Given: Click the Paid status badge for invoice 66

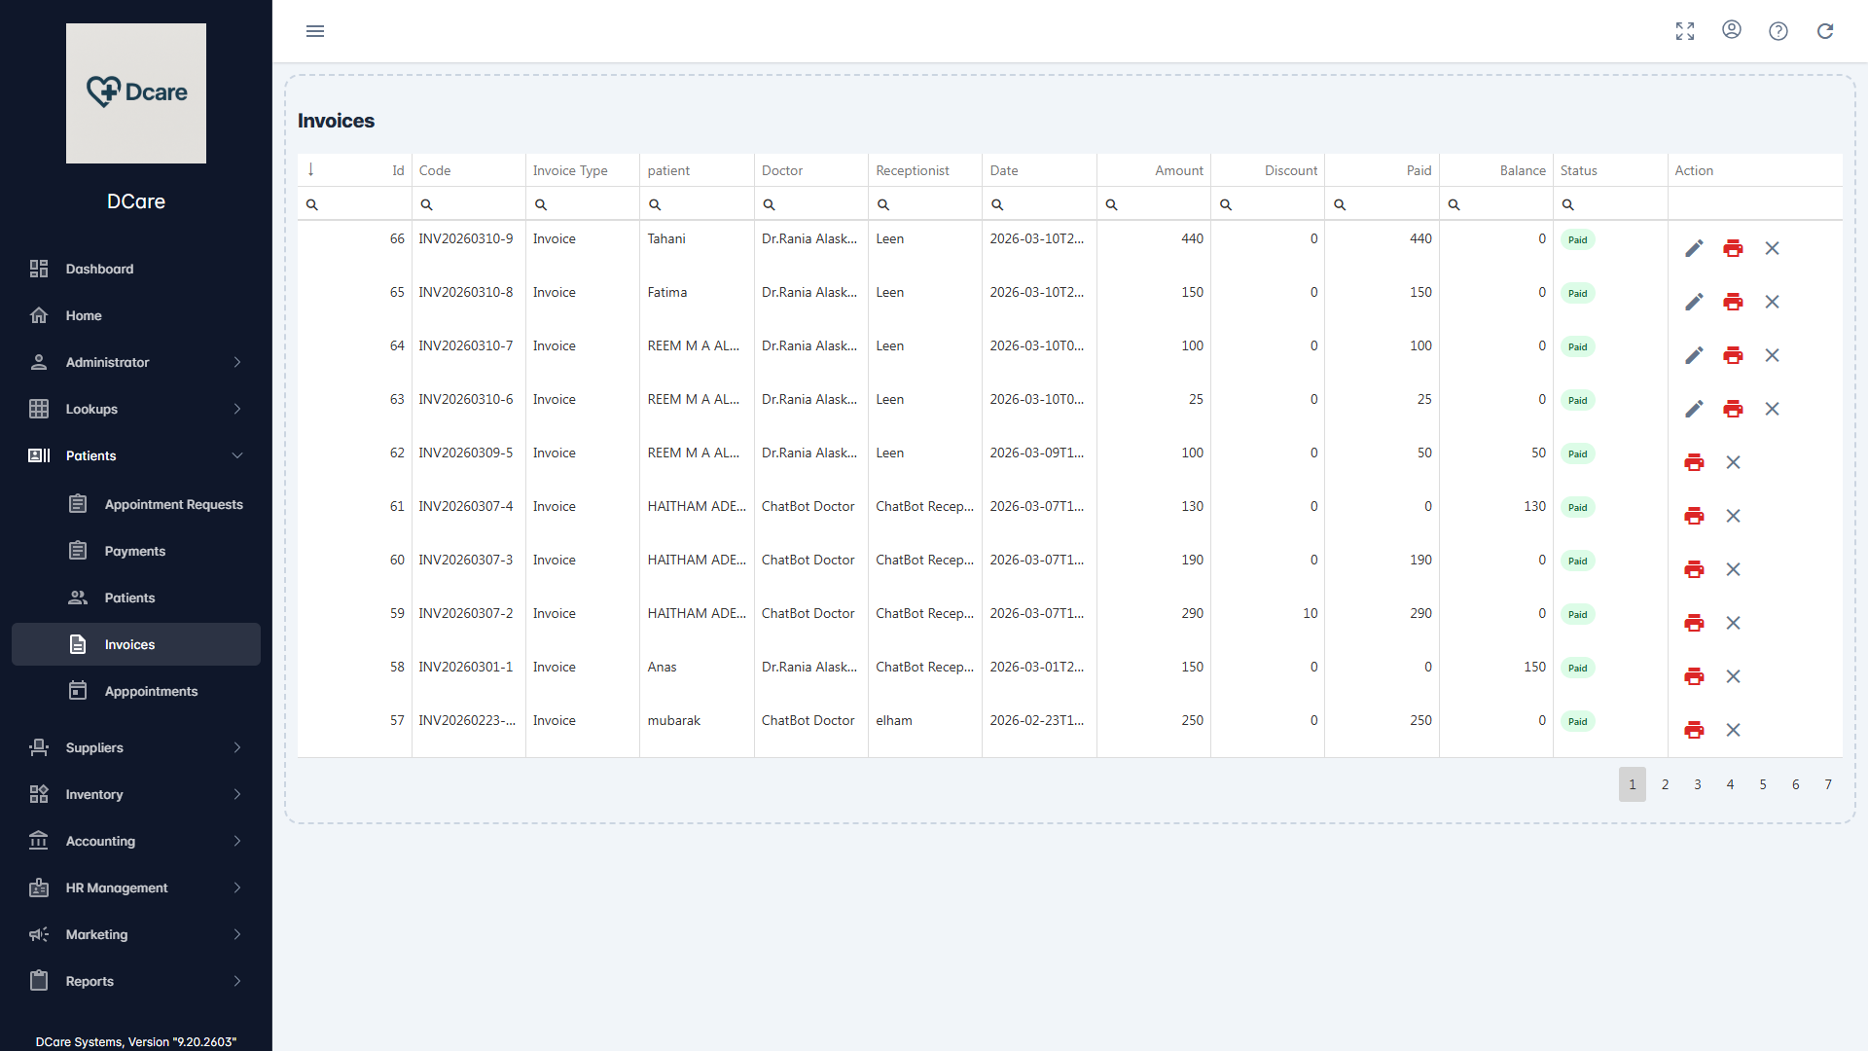Looking at the screenshot, I should 1578,239.
